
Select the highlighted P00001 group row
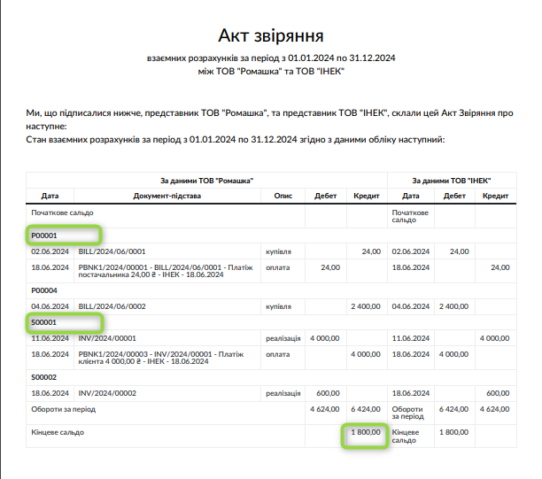pos(63,236)
